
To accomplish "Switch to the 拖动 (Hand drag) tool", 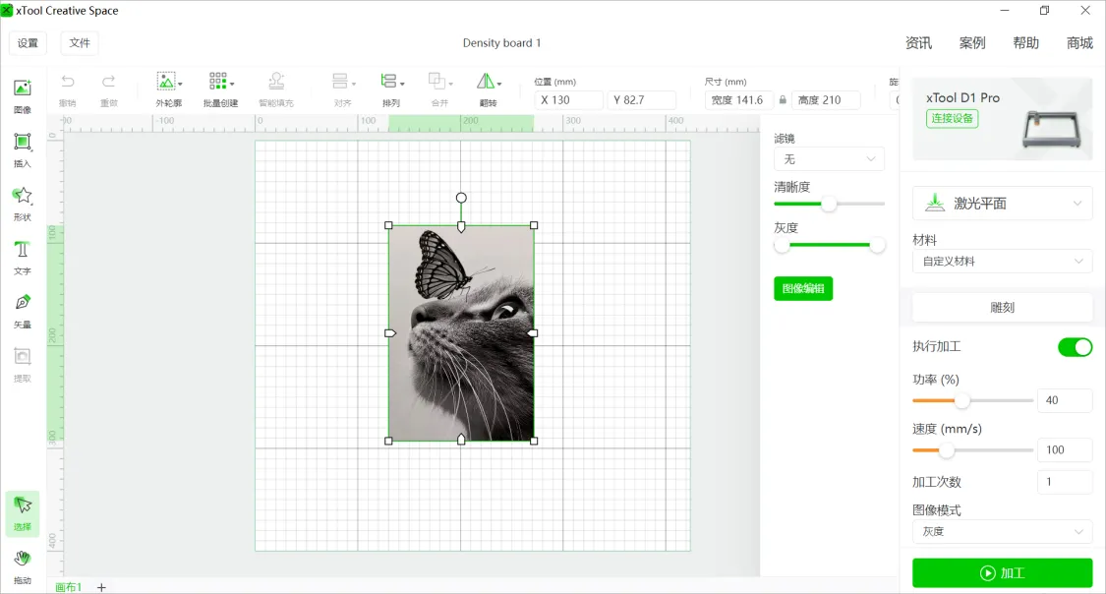I will click(x=23, y=566).
